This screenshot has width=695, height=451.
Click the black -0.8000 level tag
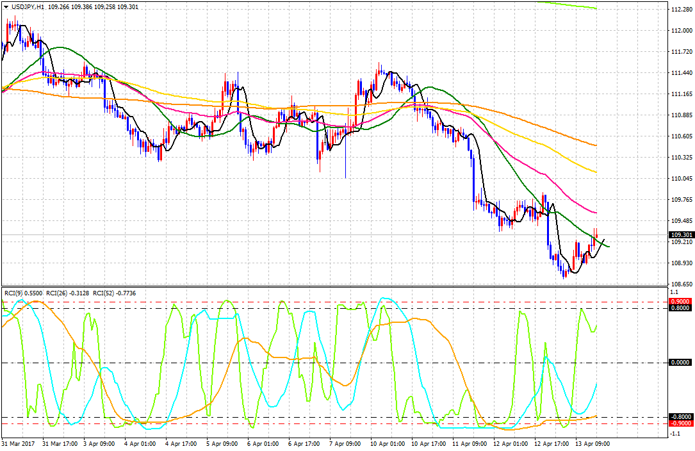click(x=680, y=417)
